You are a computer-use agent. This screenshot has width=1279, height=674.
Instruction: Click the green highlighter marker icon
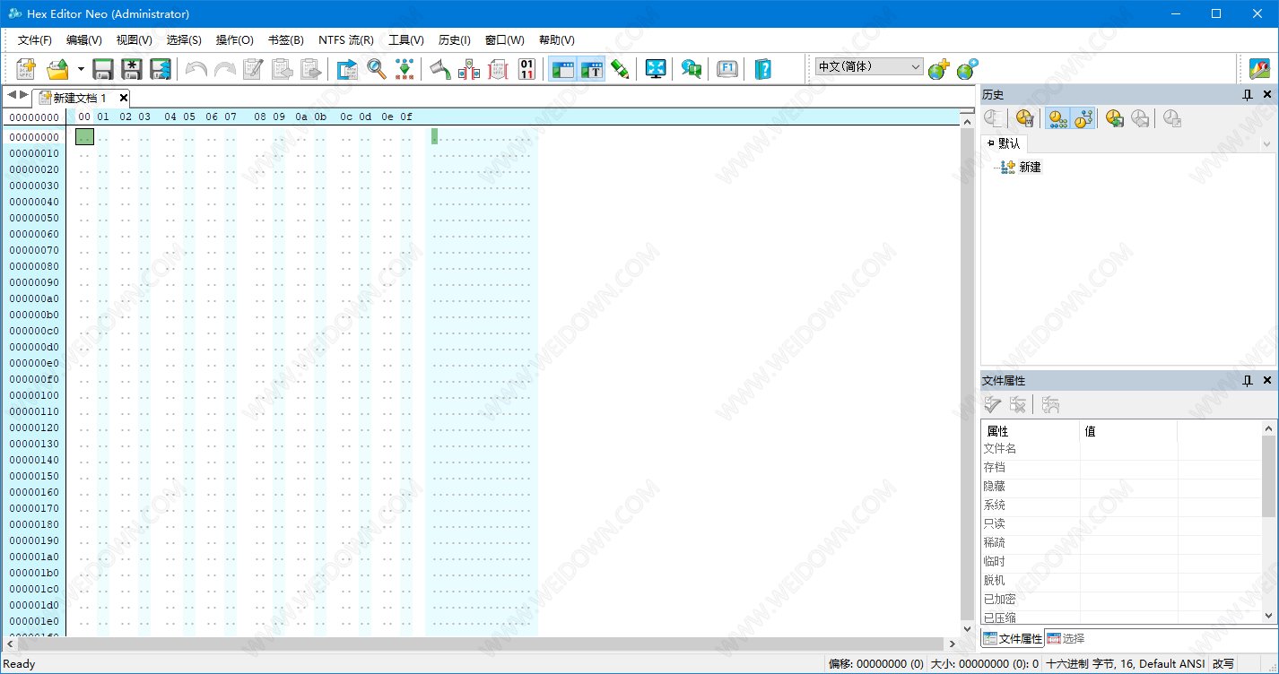coord(620,69)
